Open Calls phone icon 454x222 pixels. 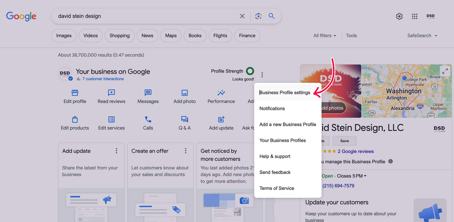(x=148, y=119)
